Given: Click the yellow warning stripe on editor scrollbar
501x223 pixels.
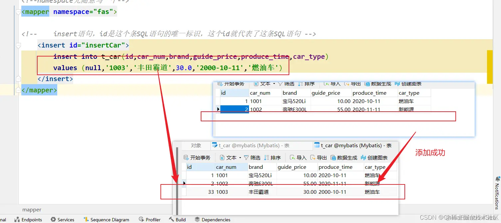Looking at the screenshot, I should click(490, 67).
